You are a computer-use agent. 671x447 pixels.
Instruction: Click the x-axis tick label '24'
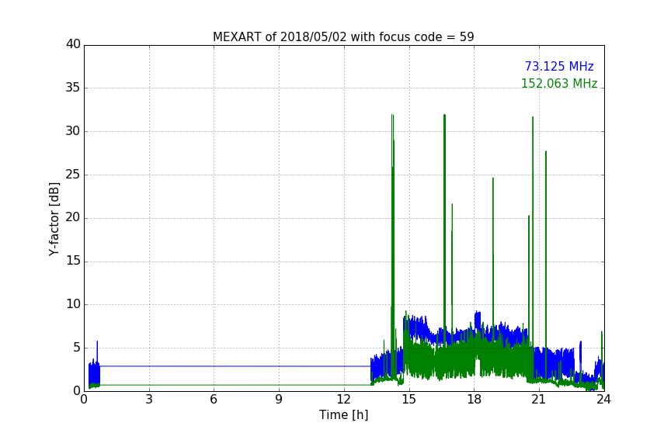click(x=603, y=400)
